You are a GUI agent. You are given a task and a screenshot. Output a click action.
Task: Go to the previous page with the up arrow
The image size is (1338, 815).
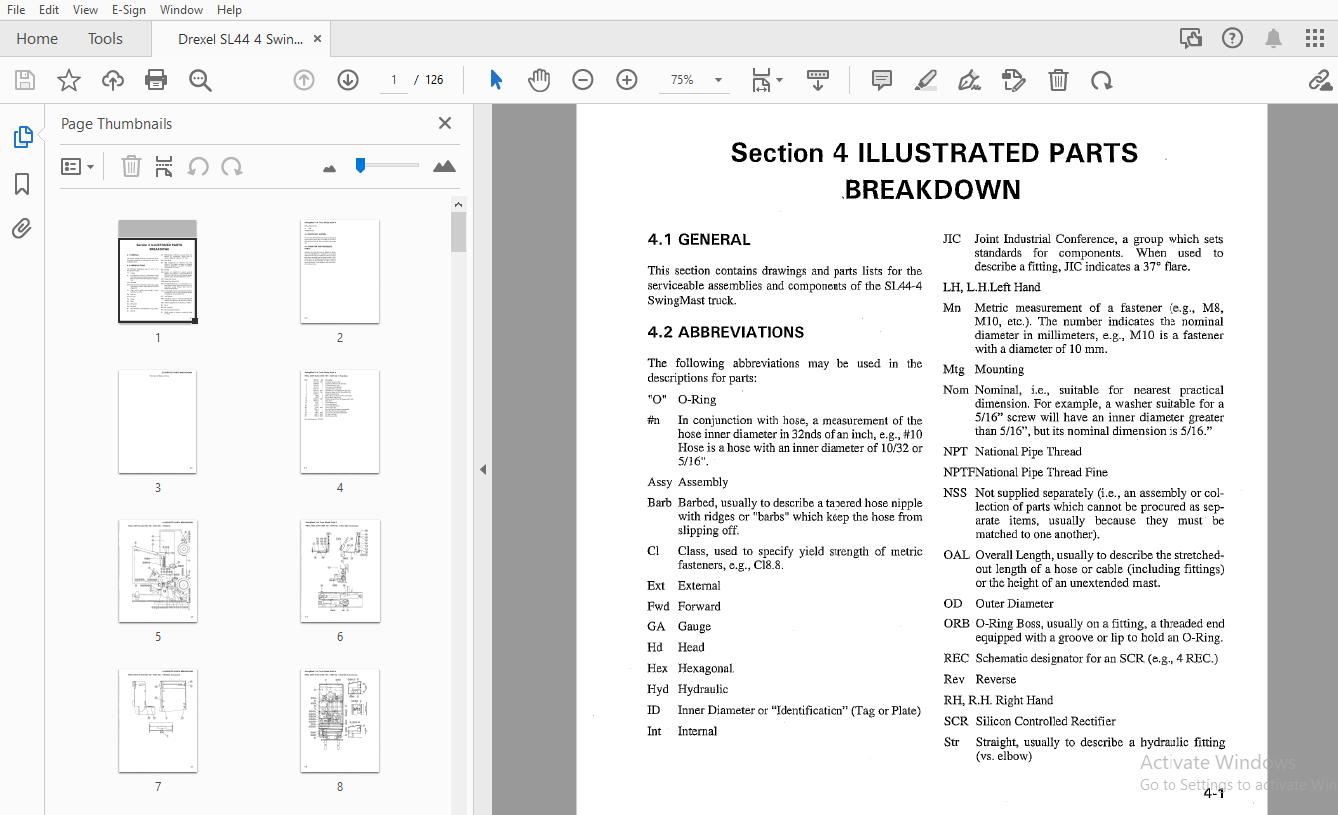(304, 80)
